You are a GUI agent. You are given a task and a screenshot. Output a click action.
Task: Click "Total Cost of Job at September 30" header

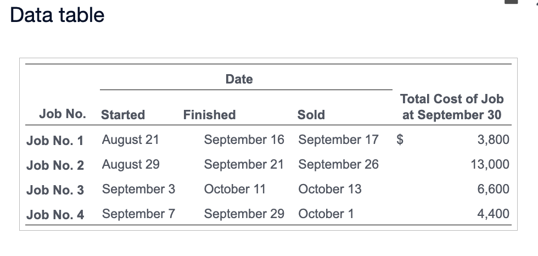click(451, 107)
